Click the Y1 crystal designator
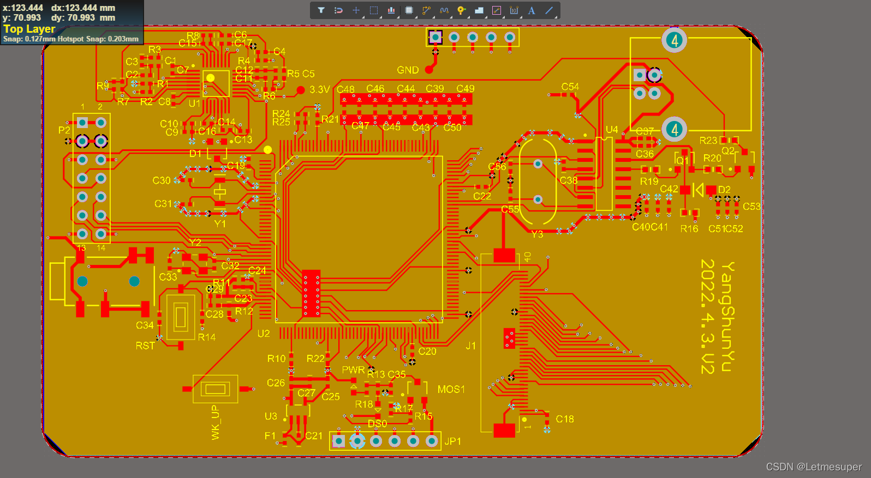The image size is (871, 478). [x=220, y=223]
